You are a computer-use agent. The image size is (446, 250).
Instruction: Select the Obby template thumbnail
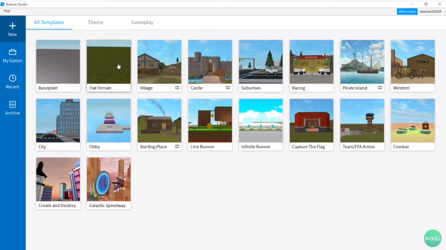pyautogui.click(x=109, y=121)
